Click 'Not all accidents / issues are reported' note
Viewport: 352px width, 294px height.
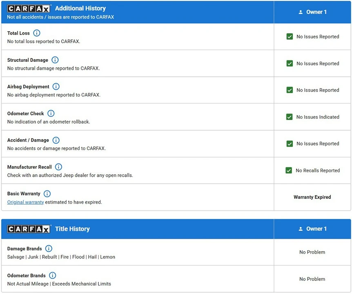tap(60, 17)
